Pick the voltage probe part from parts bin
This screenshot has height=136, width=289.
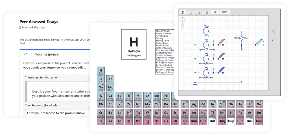coord(274,40)
